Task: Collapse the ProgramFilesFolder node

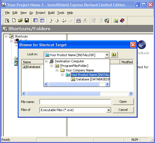Action: tap(51, 66)
